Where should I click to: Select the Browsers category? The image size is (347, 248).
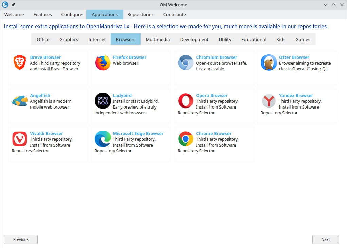coord(126,39)
